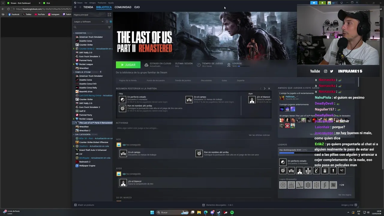
Task: Open Página principal library home
Action: coord(81,15)
